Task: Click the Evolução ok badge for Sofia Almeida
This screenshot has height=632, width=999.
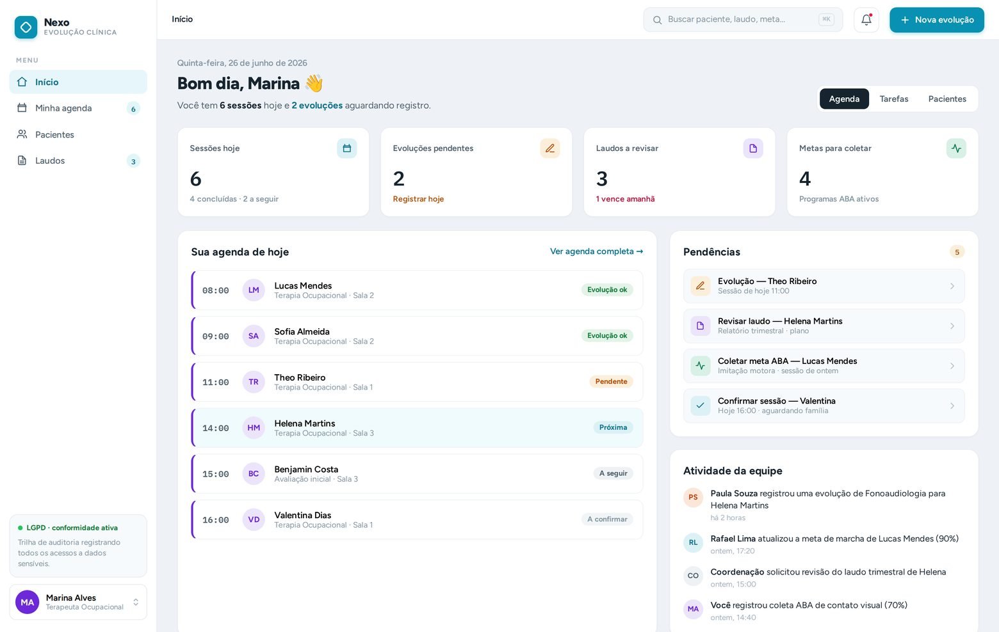Action: coord(607,336)
